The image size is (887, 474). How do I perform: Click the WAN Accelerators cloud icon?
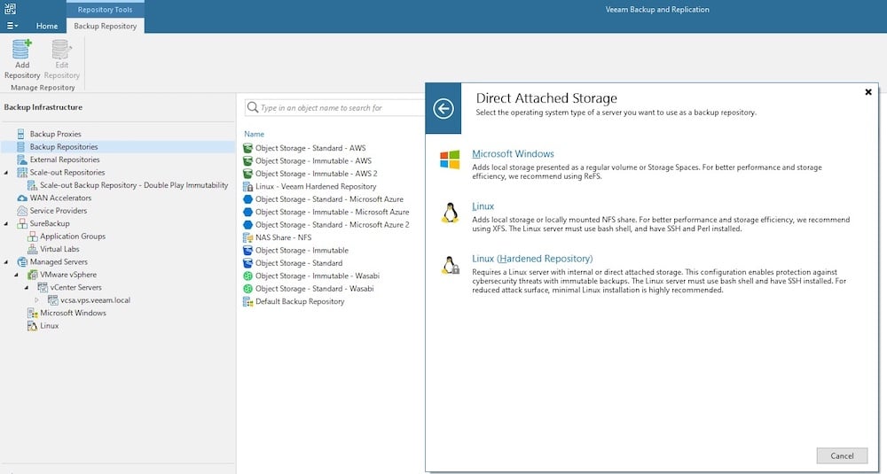22,198
